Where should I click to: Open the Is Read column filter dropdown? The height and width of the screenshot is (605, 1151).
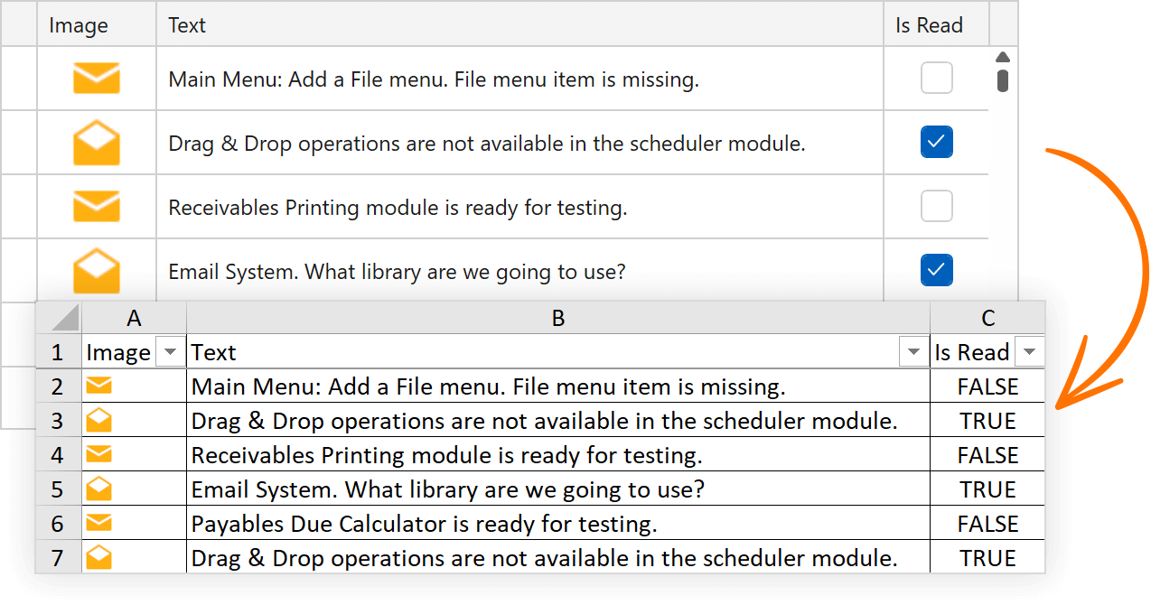point(1029,351)
